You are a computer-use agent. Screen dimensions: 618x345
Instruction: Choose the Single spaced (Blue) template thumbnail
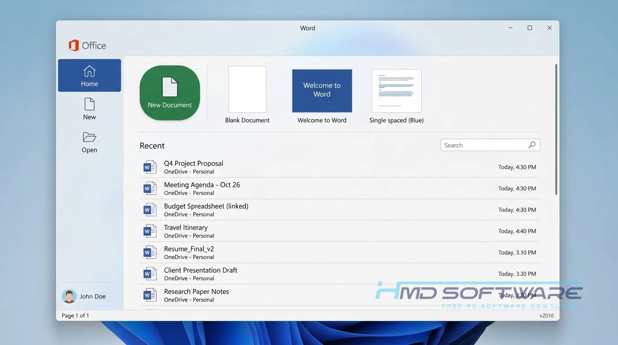tap(397, 91)
